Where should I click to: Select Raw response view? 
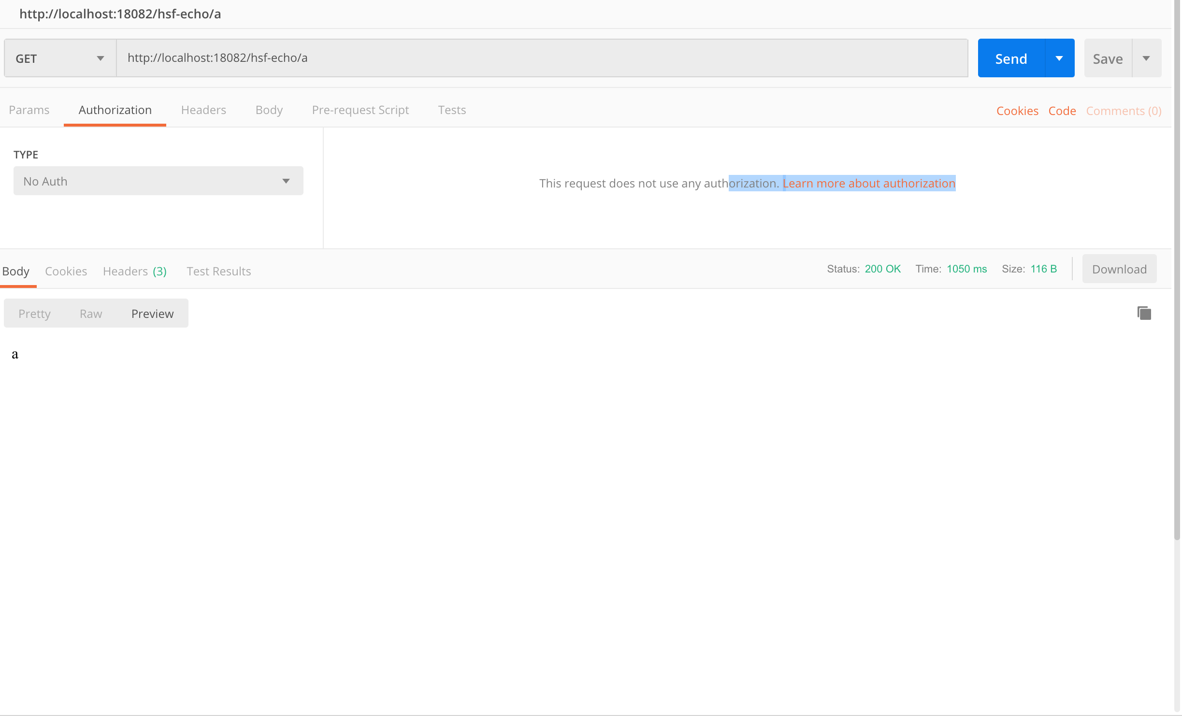pos(91,314)
